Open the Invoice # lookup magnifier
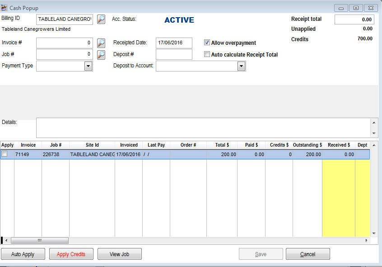 click(x=102, y=43)
